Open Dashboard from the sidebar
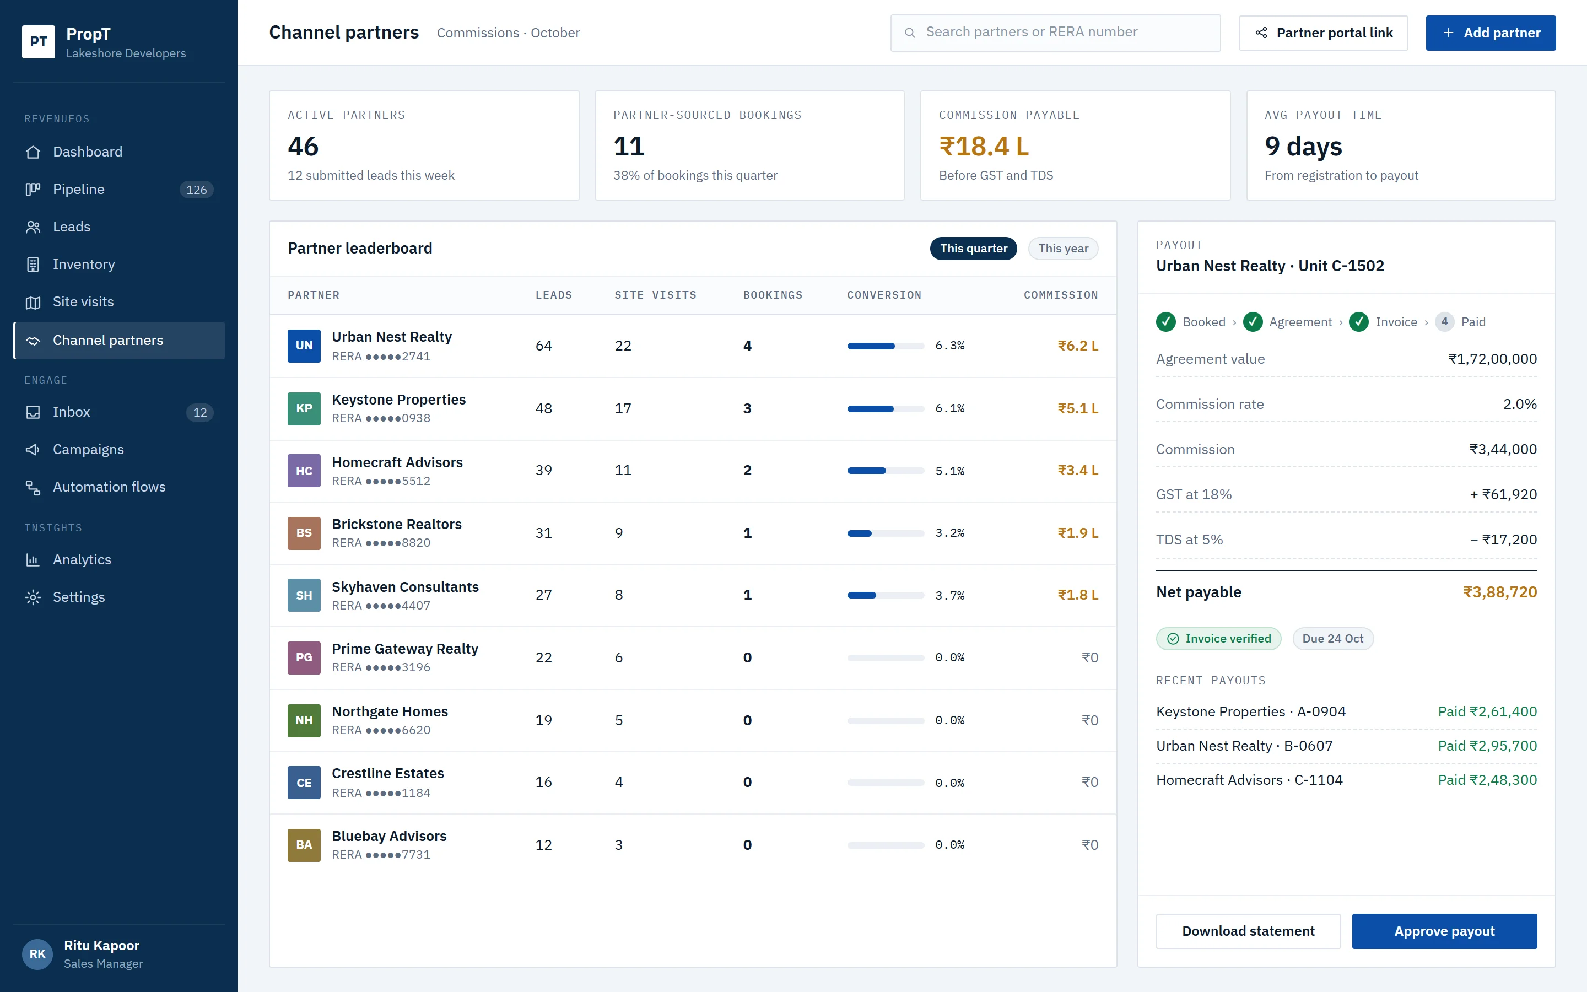This screenshot has height=992, width=1587. (x=118, y=152)
